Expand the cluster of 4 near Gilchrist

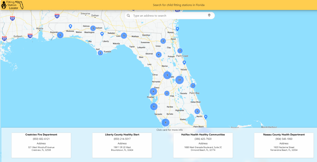pyautogui.click(x=158, y=55)
